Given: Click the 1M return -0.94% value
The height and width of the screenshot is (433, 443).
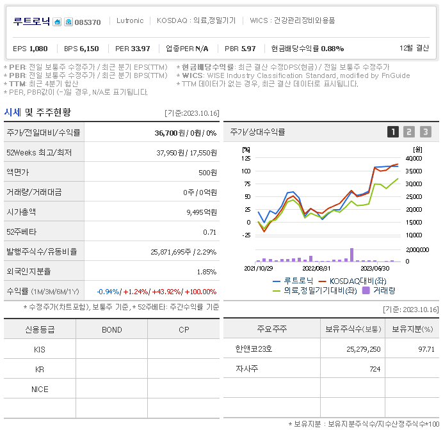Looking at the screenshot, I should [108, 292].
